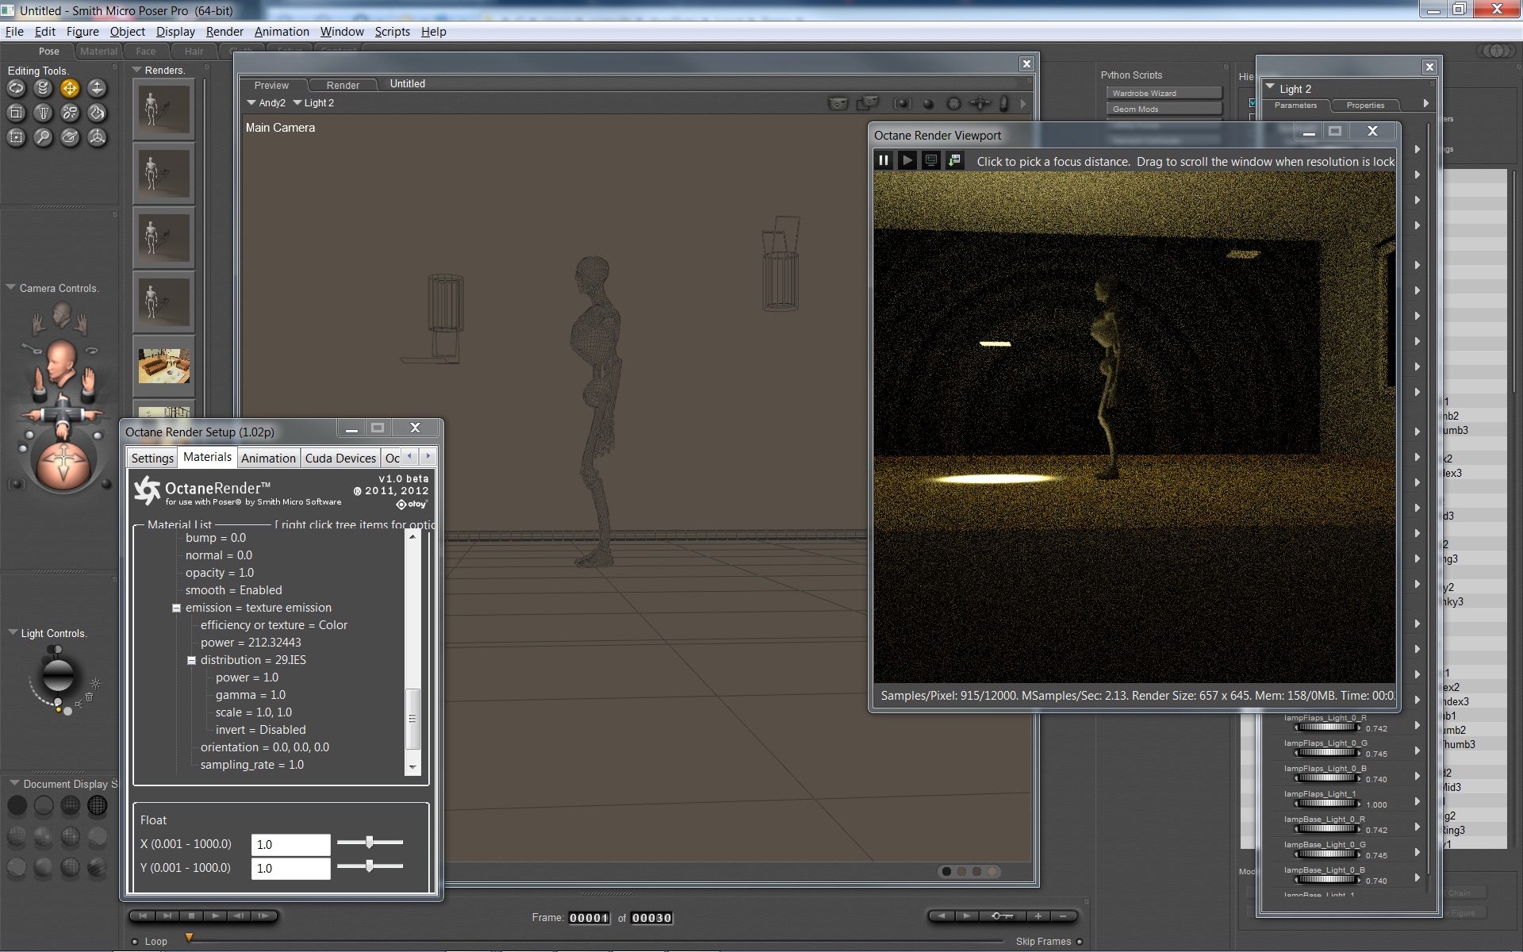Select the paint bucket Color tool

[x=97, y=113]
